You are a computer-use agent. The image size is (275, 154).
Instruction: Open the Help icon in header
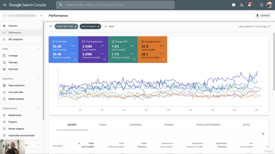(x=234, y=5)
